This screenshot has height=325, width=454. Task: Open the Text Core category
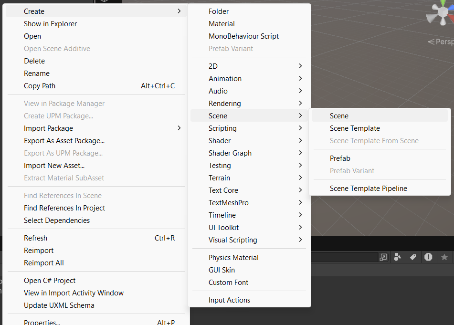coord(249,190)
